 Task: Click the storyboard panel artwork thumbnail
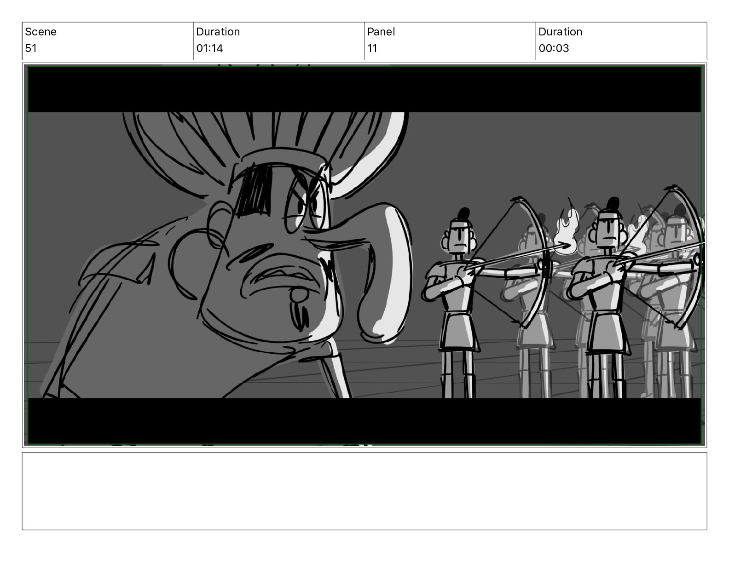364,255
